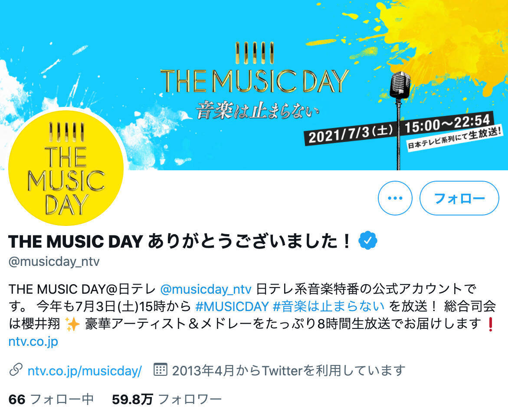The width and height of the screenshot is (508, 411).
Task: Open THE MUSIC DAY yellow profile picture
Action: [x=66, y=167]
